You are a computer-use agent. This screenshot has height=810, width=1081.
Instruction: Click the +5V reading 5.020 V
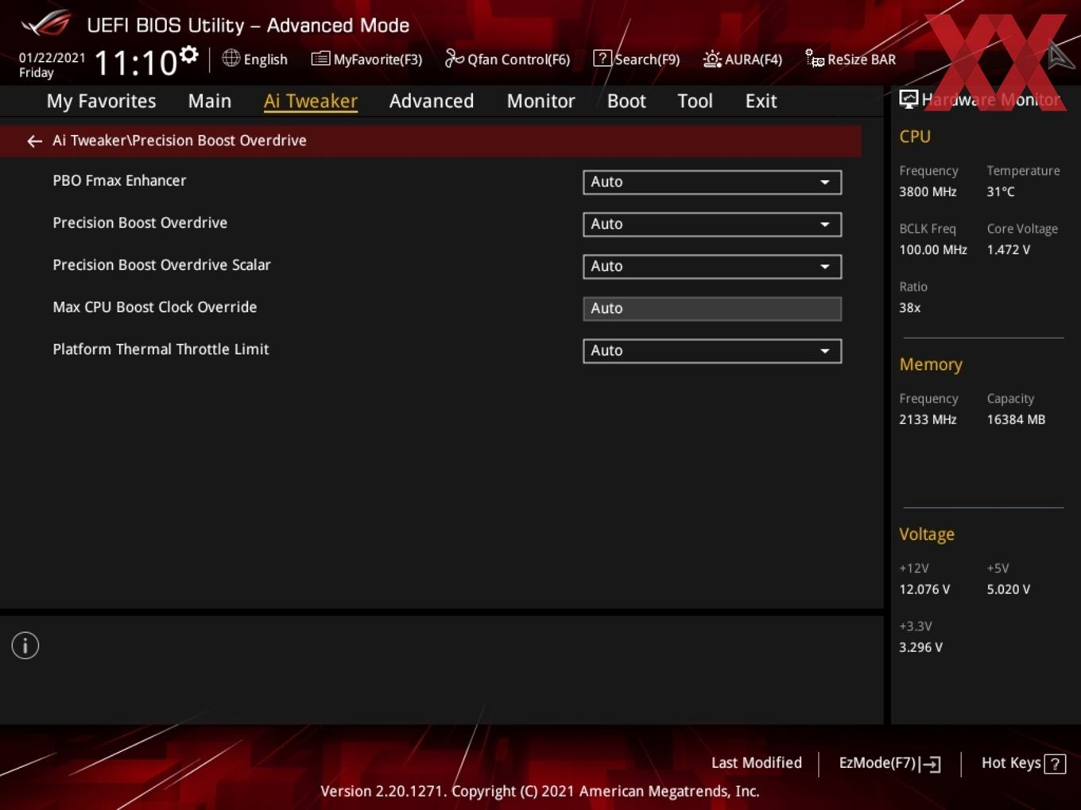coord(1008,589)
